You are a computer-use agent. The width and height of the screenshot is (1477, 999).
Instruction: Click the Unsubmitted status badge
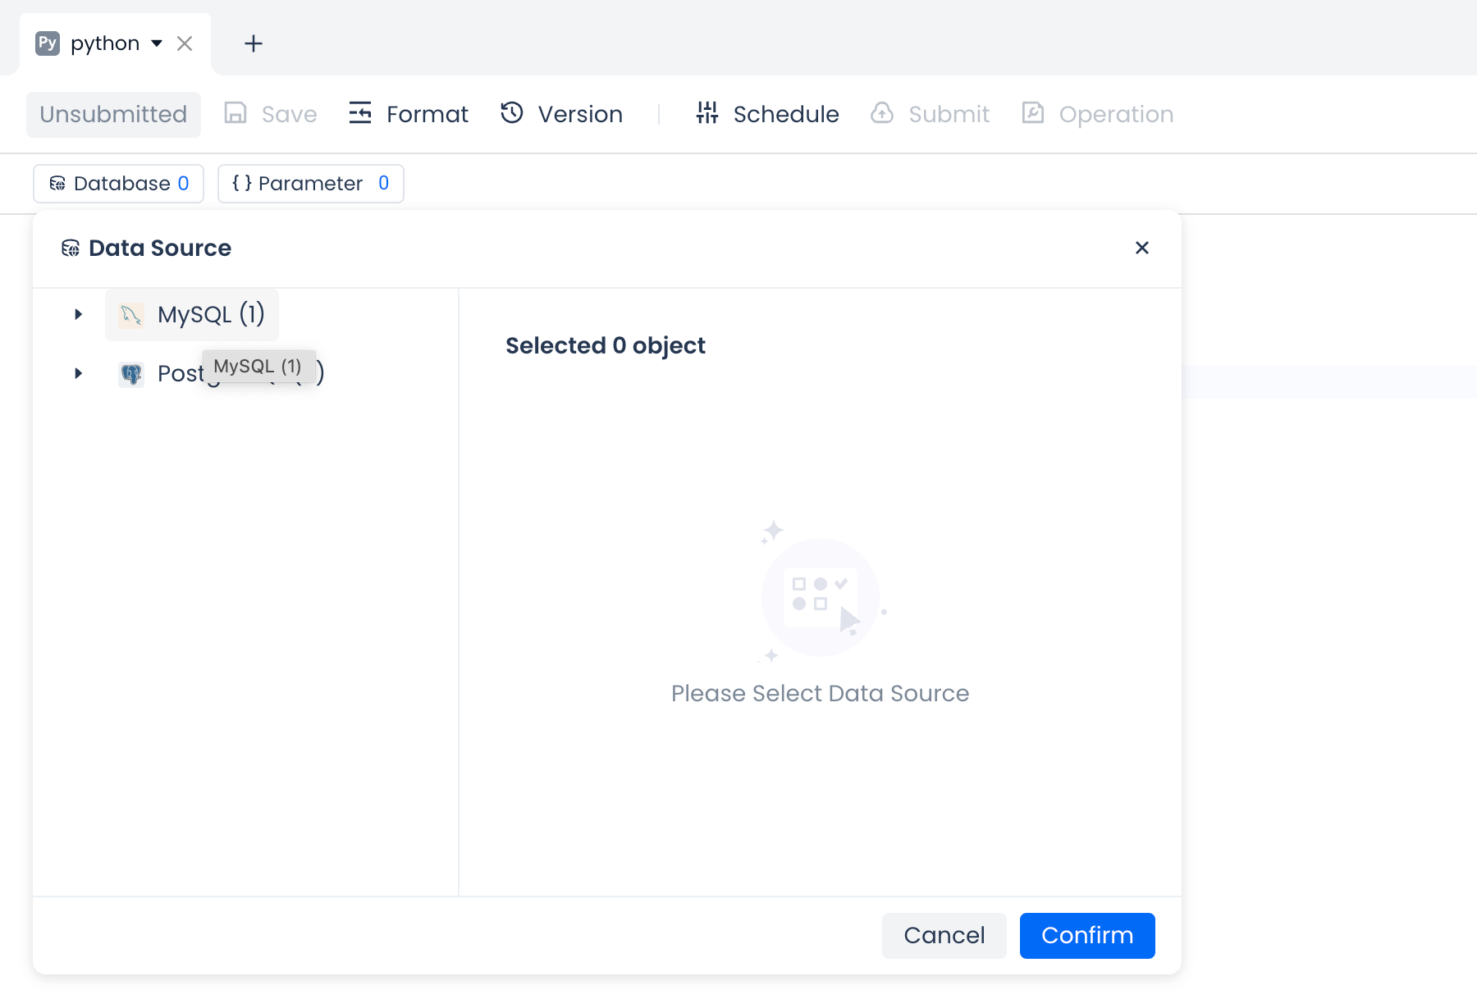[113, 114]
